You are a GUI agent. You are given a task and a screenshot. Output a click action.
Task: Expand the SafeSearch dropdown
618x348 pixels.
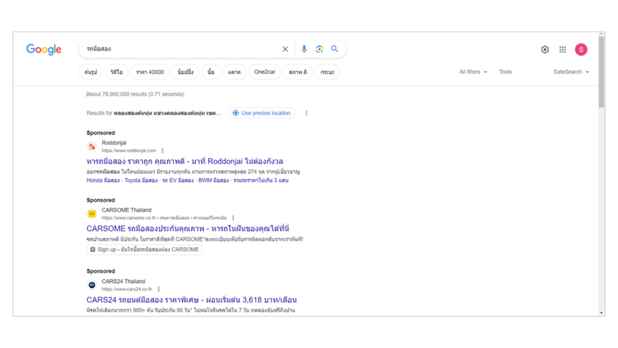[571, 72]
